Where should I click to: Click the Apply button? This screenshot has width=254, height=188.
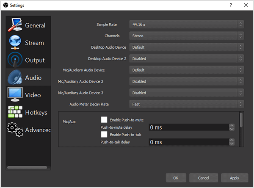[235, 178]
